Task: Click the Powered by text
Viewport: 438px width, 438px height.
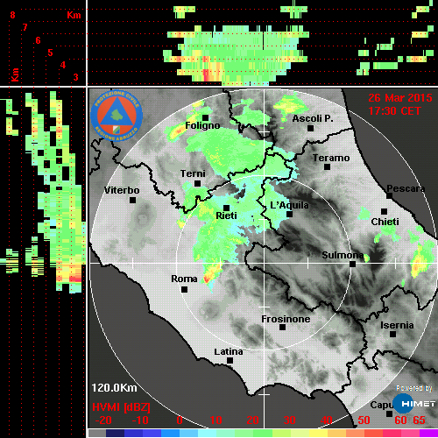Action: click(x=414, y=388)
